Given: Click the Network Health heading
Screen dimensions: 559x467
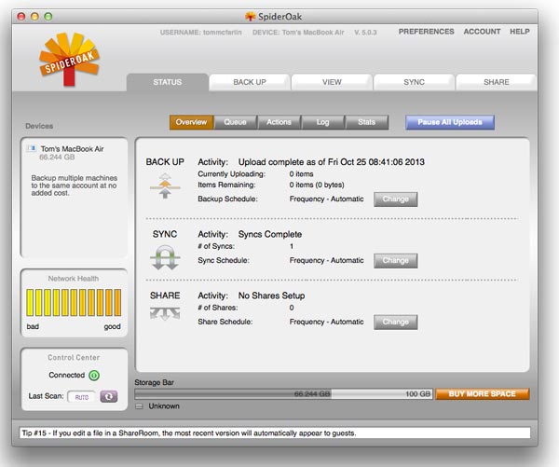Looking at the screenshot, I should click(74, 279).
